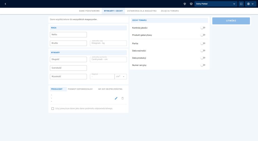Turn on Produkt gabarytowy switch

[x=203, y=35]
